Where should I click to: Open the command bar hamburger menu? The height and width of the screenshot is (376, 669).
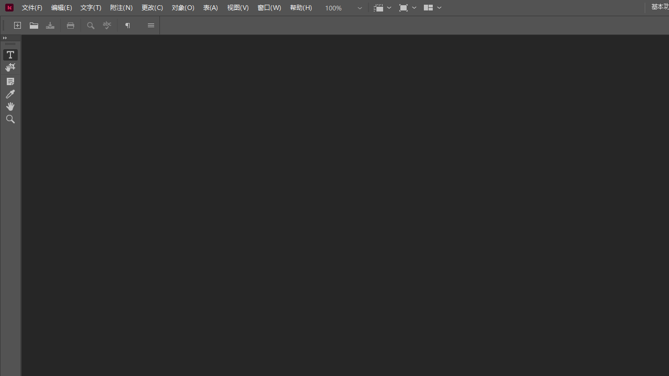click(x=151, y=26)
